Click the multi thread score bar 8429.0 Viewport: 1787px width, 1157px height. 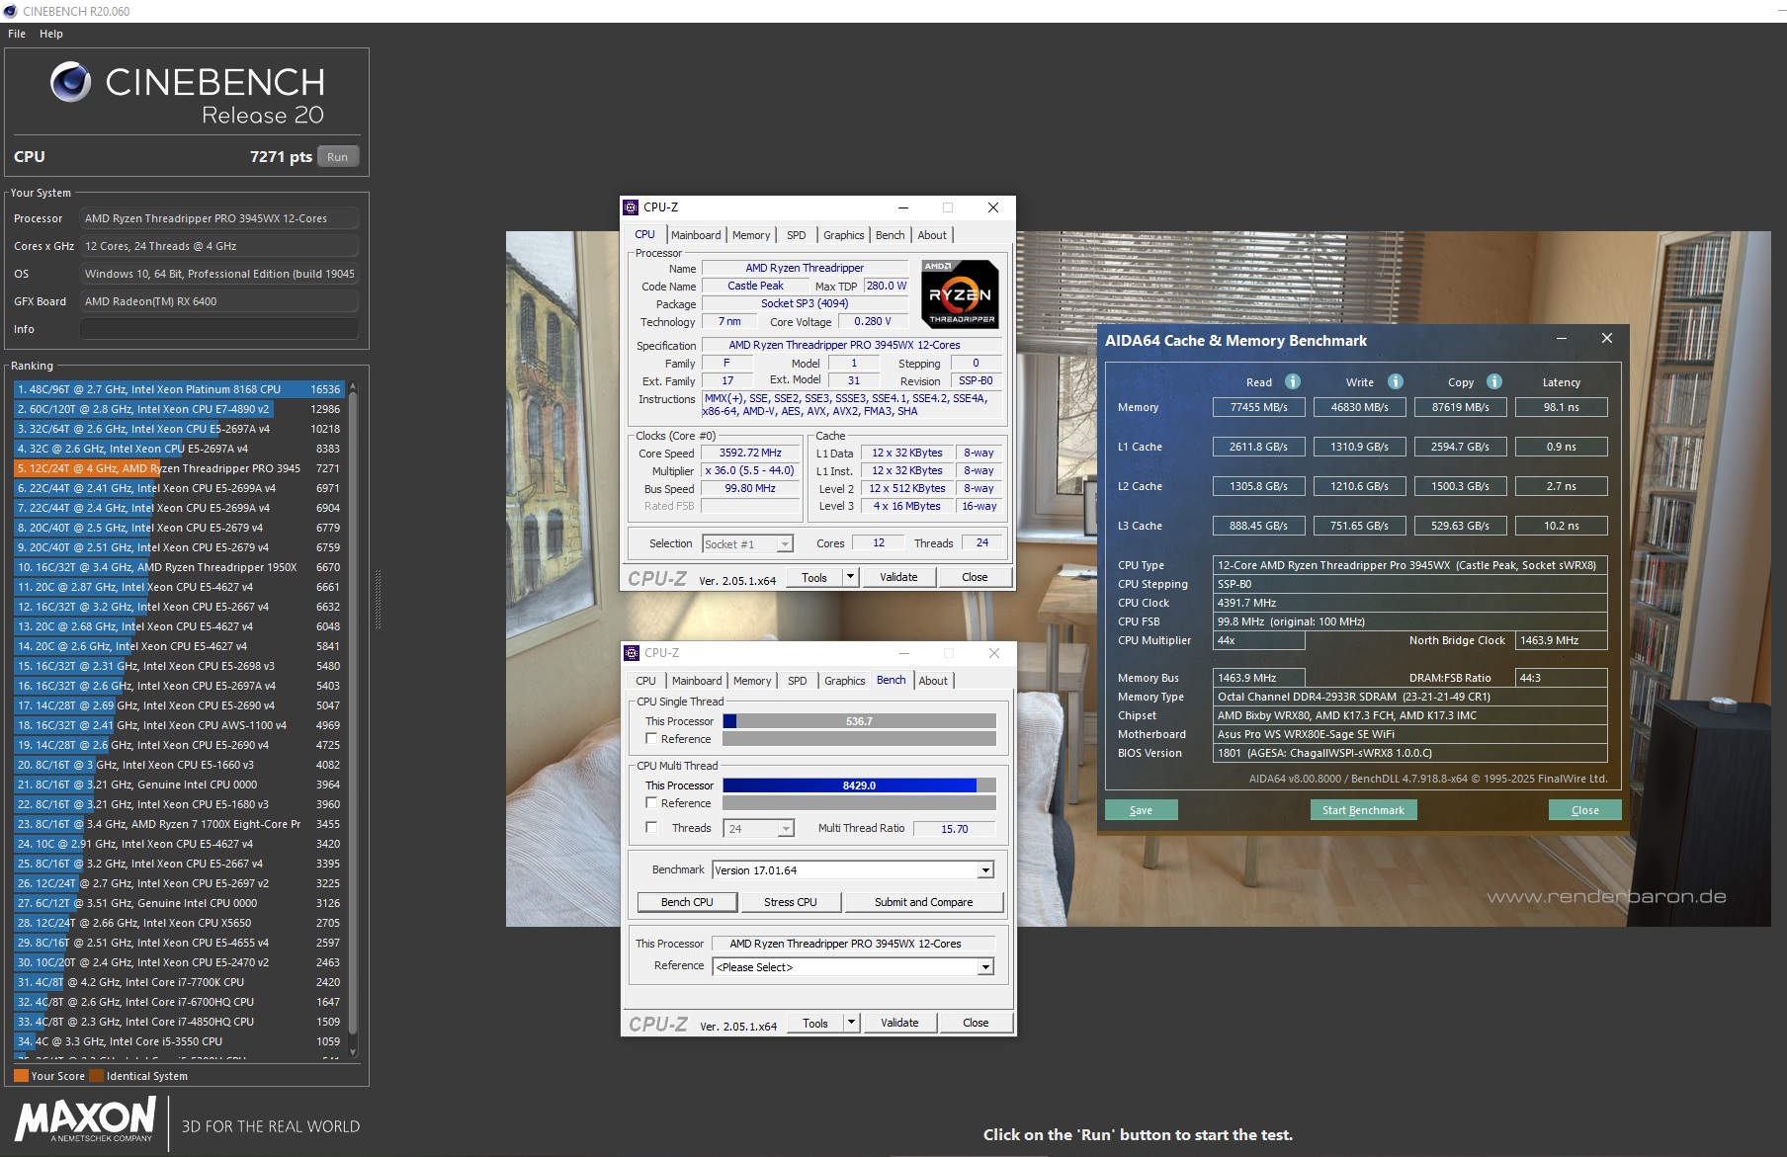859,785
